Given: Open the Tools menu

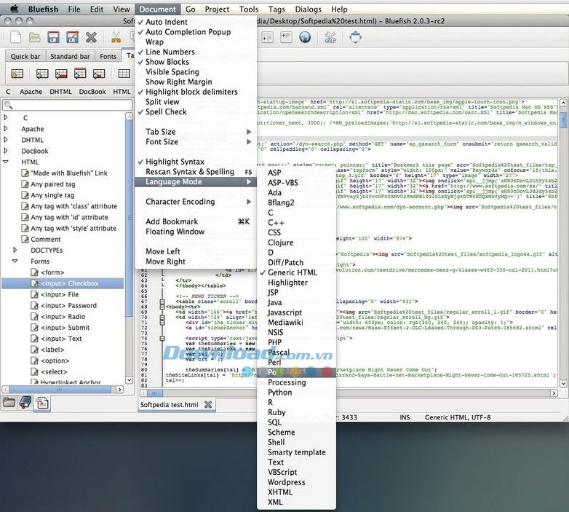Looking at the screenshot, I should click(248, 9).
